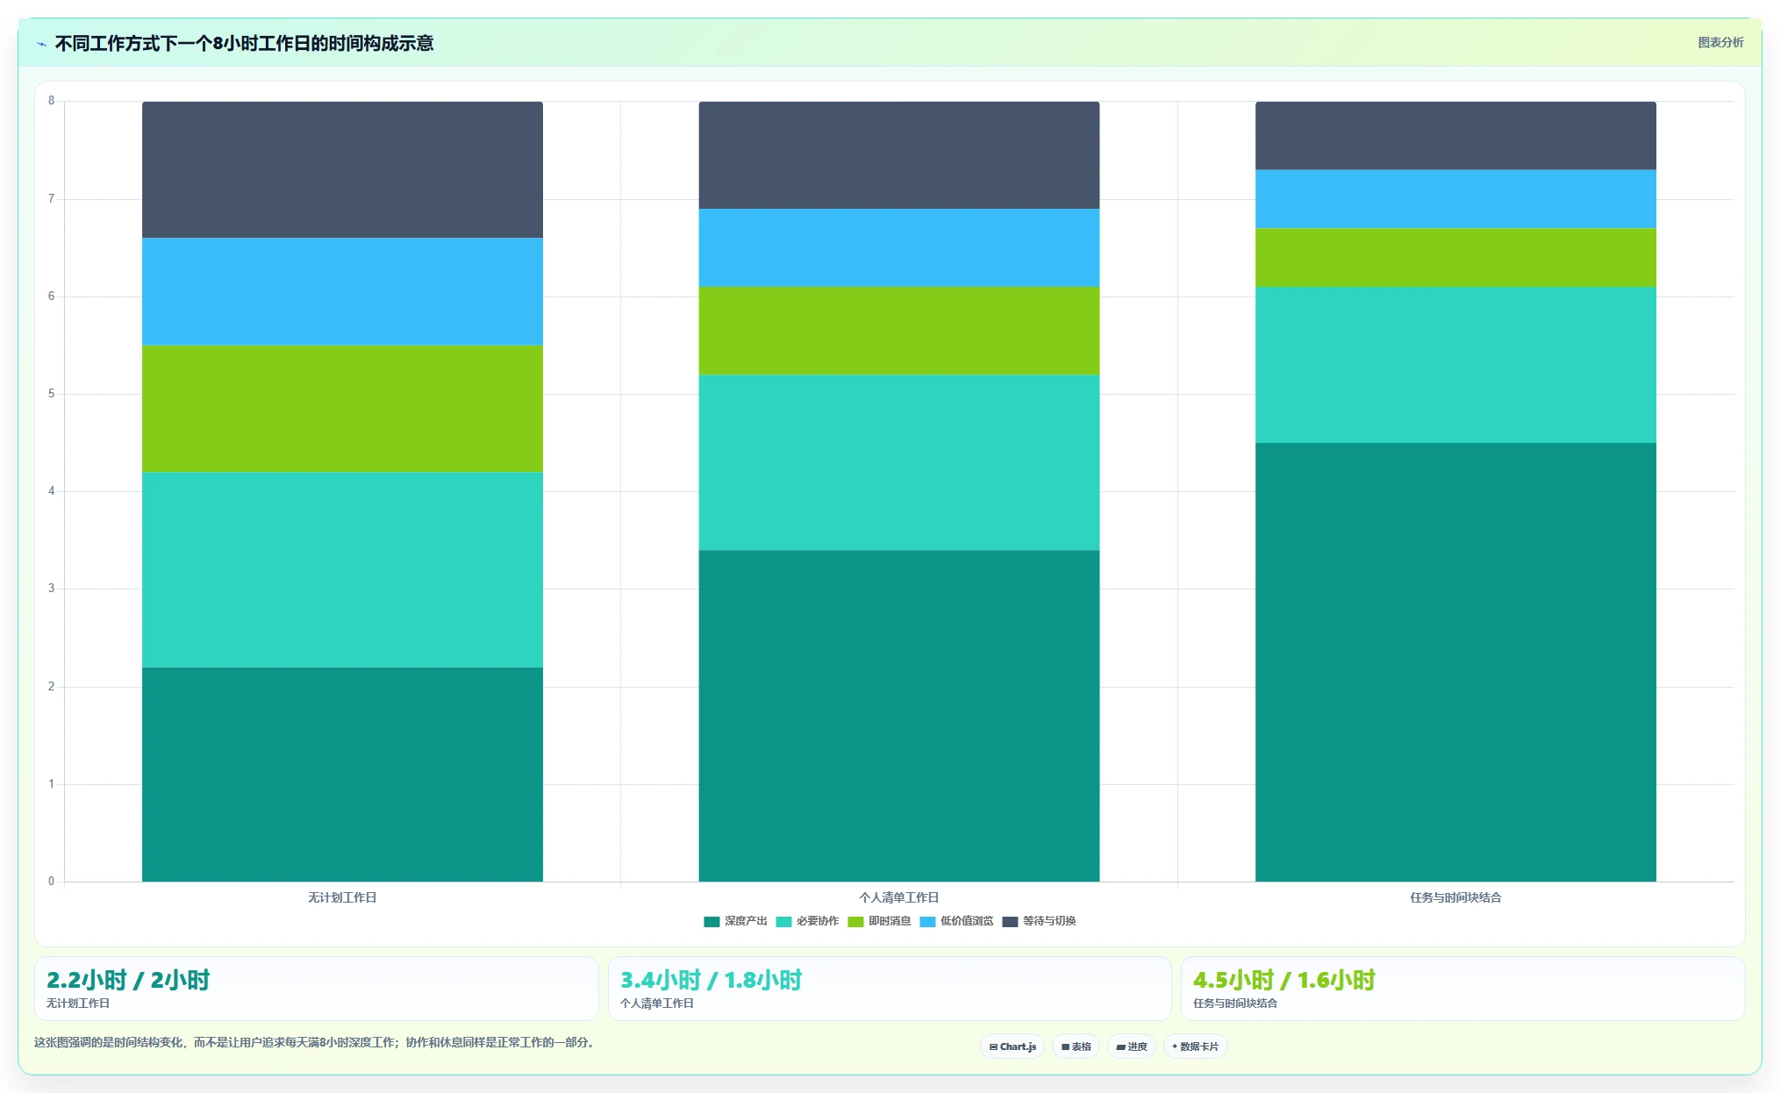
Task: Click the 数据卡片 tag chip
Action: tap(1195, 1047)
